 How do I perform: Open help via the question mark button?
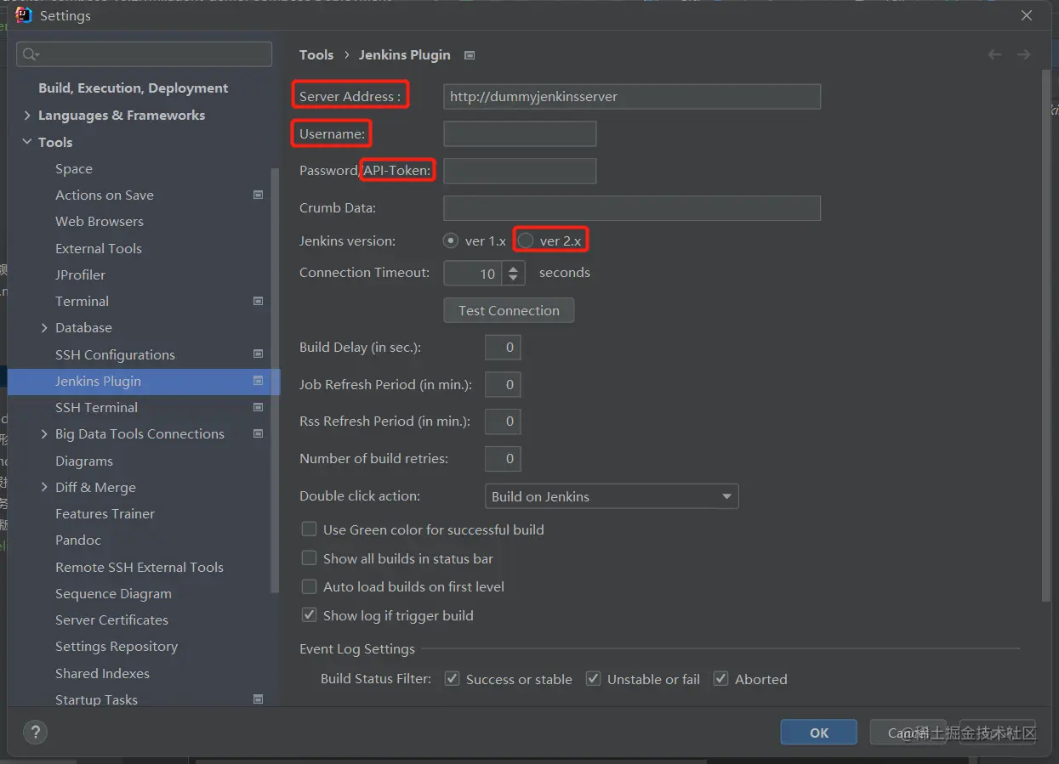pos(35,732)
